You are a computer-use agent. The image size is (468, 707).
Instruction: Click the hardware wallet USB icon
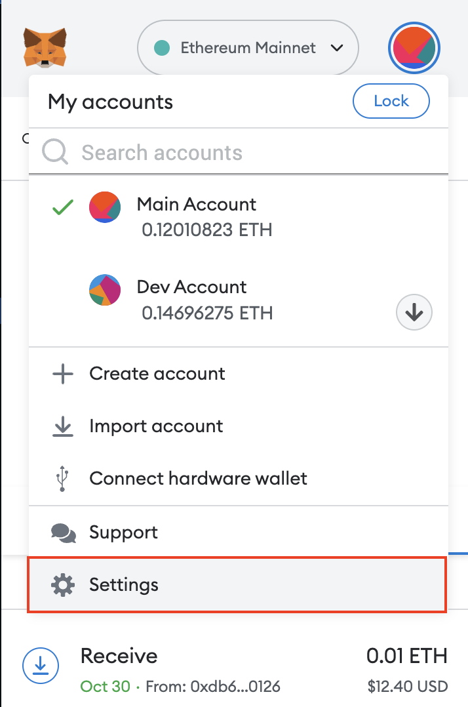point(63,479)
